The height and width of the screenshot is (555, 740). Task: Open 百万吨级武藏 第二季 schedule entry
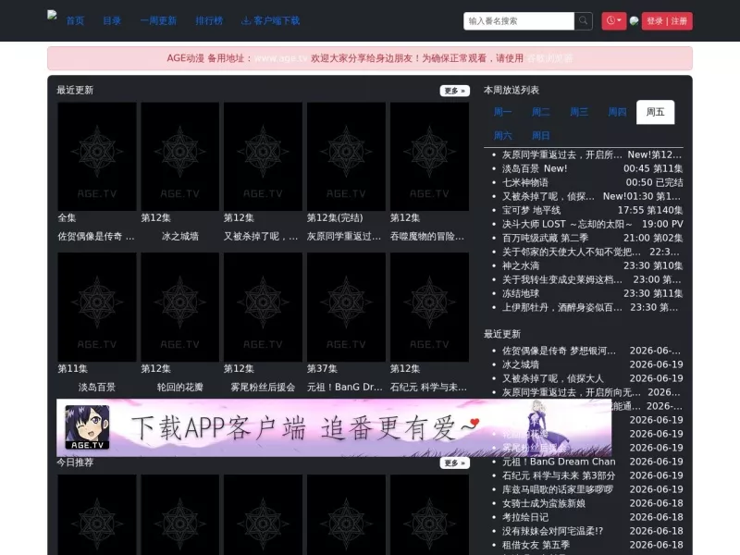(543, 238)
